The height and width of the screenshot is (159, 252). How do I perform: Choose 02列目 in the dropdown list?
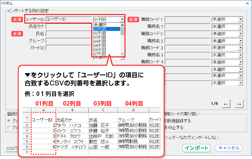click(107, 33)
